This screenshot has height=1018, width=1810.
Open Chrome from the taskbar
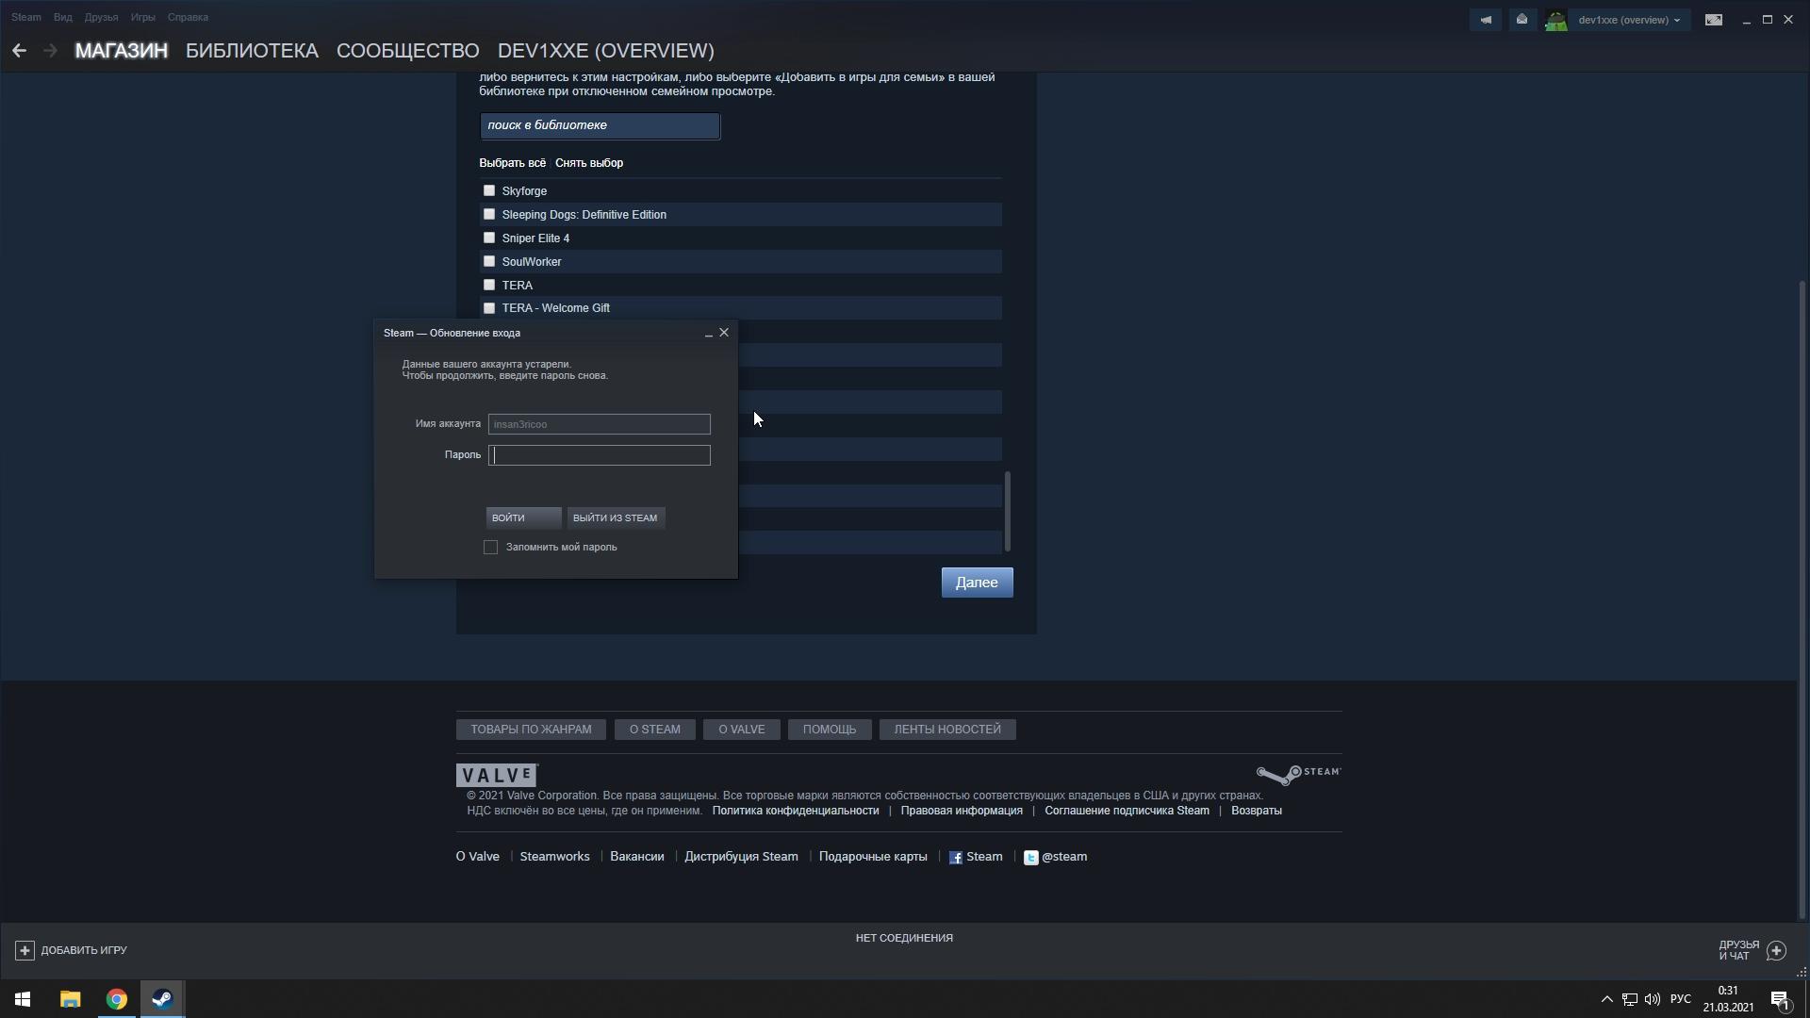click(x=116, y=999)
